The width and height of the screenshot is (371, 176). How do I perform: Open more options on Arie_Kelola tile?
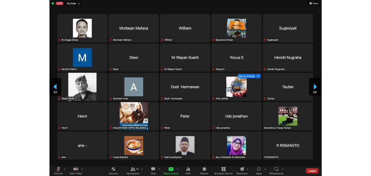pos(258,76)
